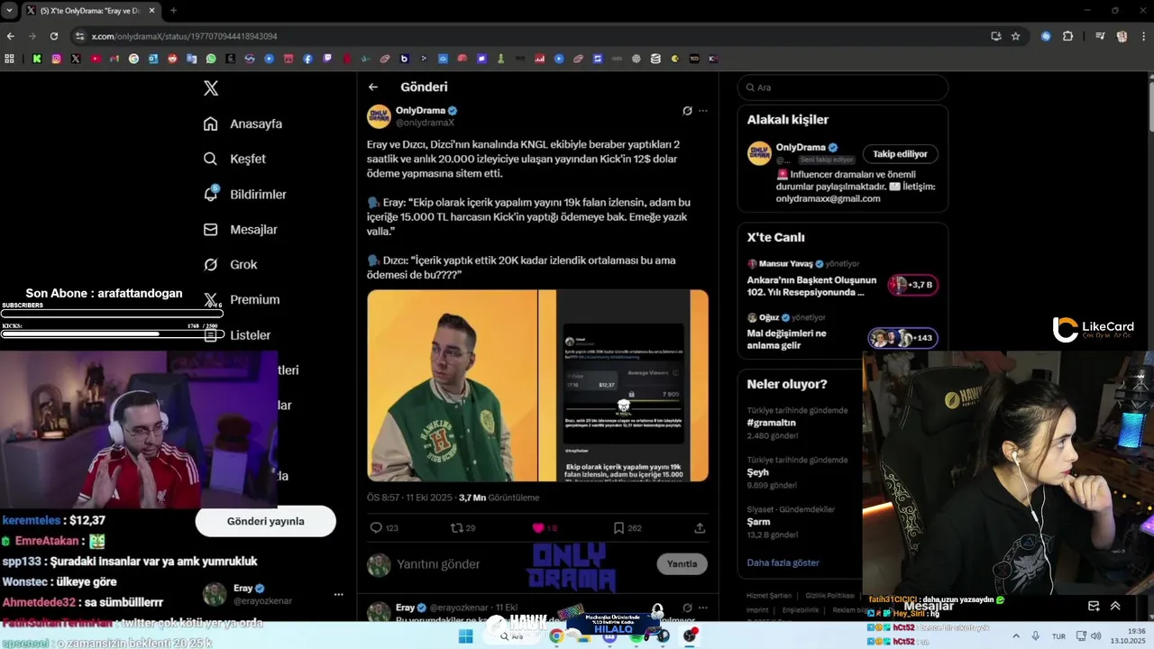
Task: Open the Twitch bookmark icon
Action: coord(327,59)
